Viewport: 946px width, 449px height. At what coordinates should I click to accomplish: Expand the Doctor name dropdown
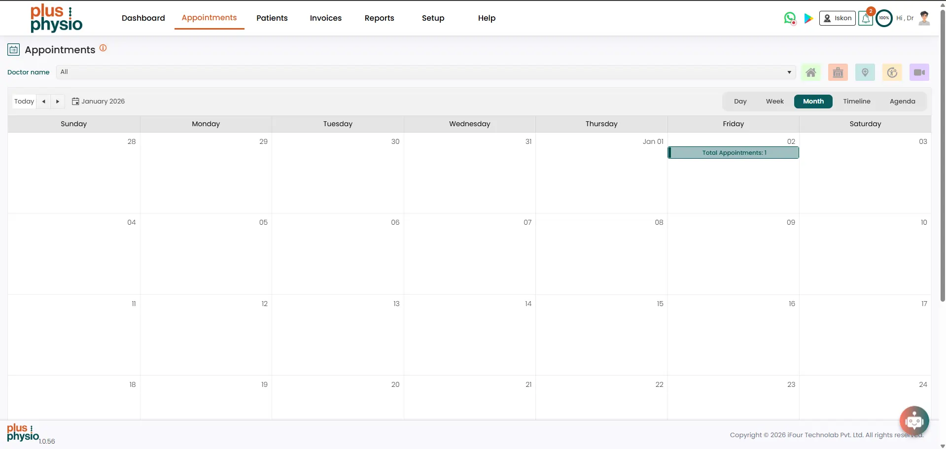coord(425,72)
